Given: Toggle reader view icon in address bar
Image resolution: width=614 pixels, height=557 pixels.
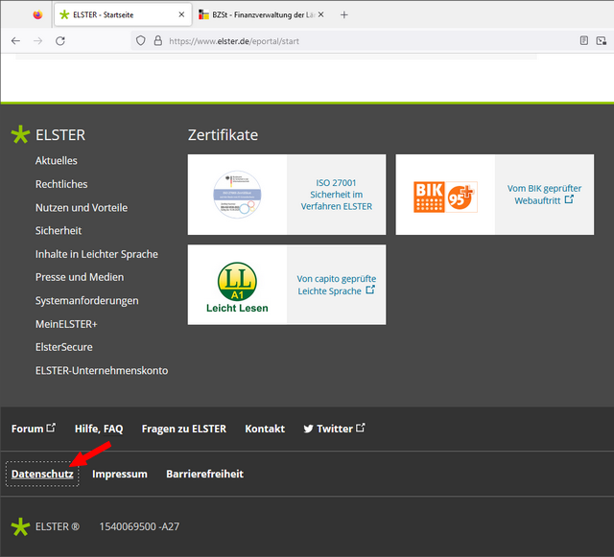Looking at the screenshot, I should tap(584, 40).
